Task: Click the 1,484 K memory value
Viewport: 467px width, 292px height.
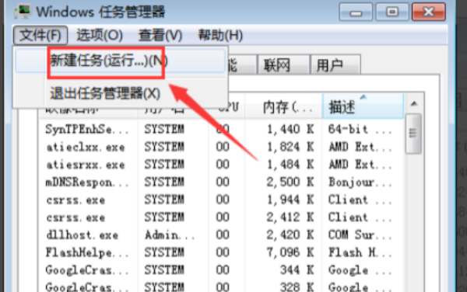Action: (290, 165)
